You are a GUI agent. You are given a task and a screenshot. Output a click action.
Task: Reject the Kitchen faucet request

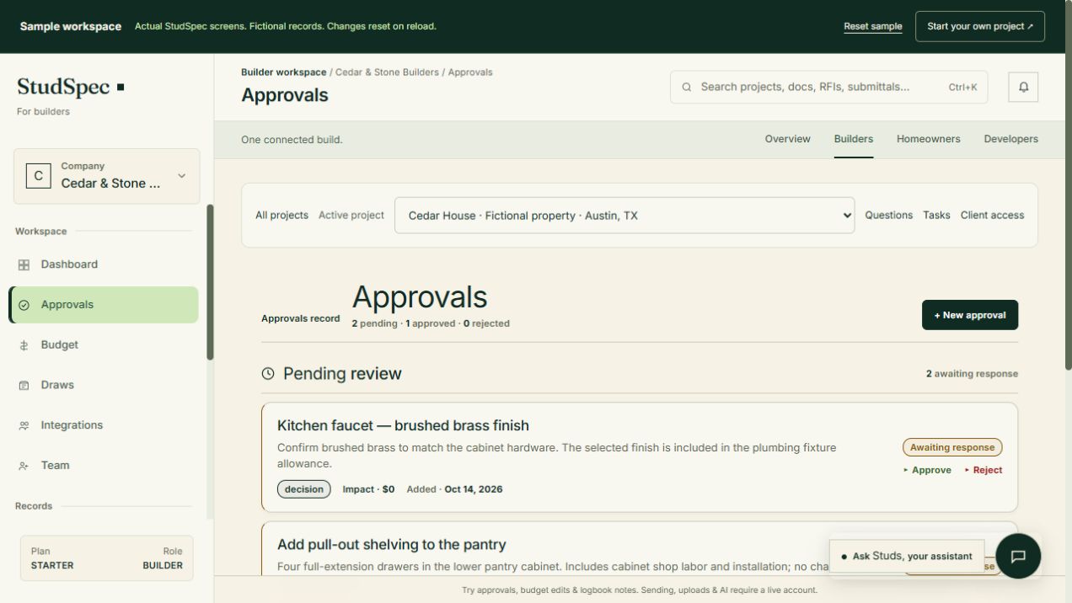[x=984, y=470]
